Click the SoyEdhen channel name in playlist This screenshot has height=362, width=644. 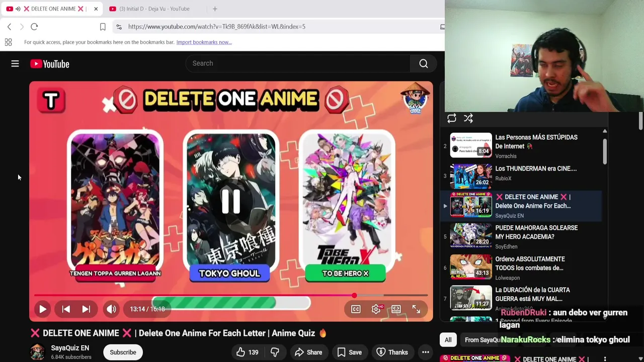tap(506, 247)
